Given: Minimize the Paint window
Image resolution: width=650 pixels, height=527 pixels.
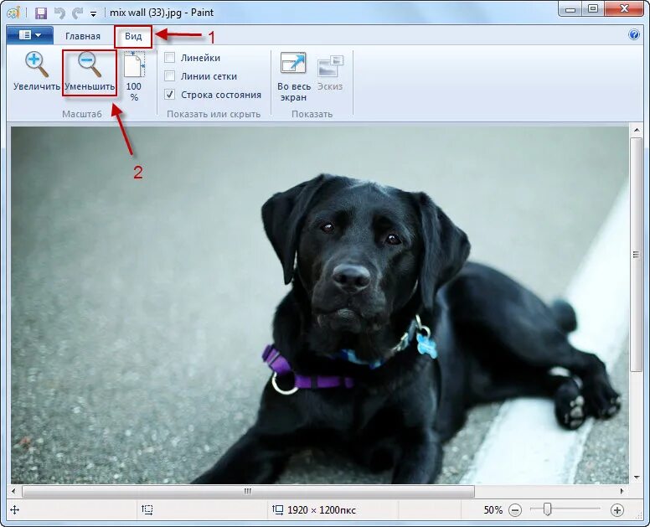Looking at the screenshot, I should coord(570,9).
